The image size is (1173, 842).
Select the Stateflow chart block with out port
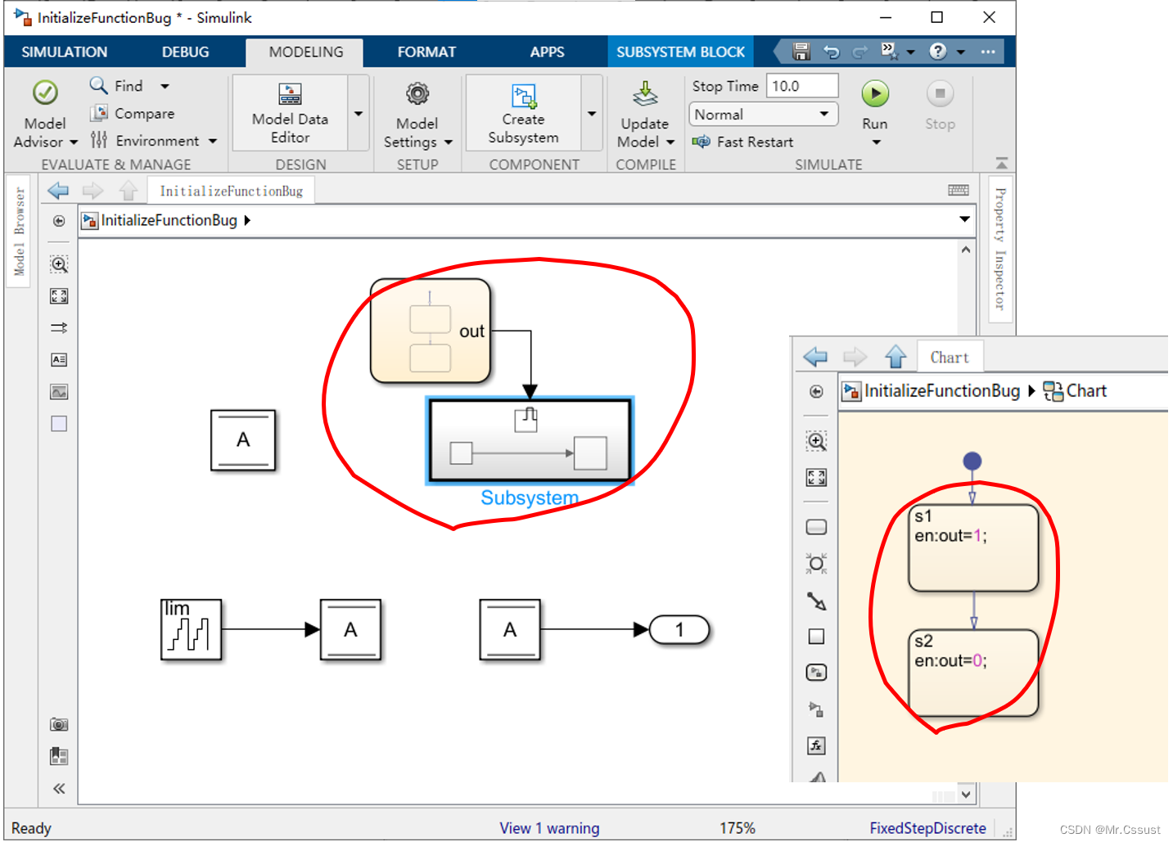pos(431,331)
